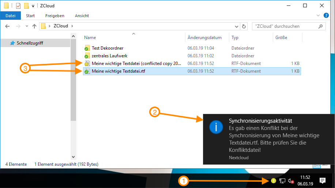This screenshot has height=188, width=335.
Task: Click the search magnifier icon
Action: pyautogui.click(x=320, y=26)
